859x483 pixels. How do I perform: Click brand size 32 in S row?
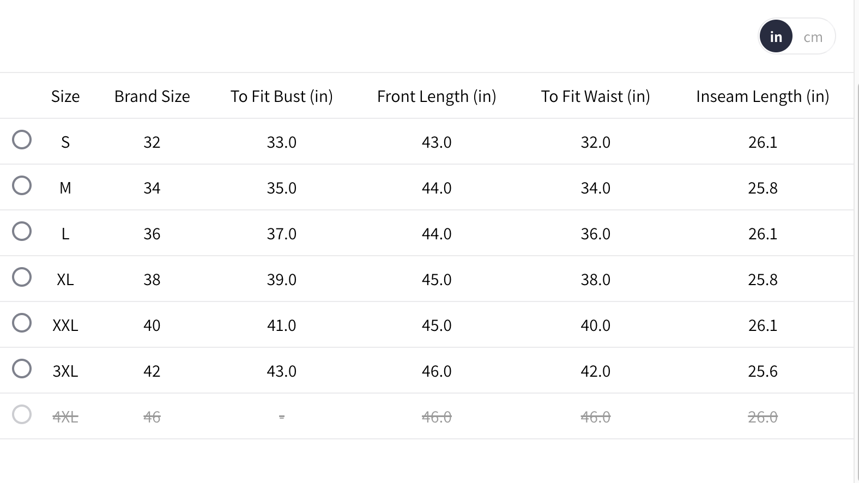pos(152,142)
